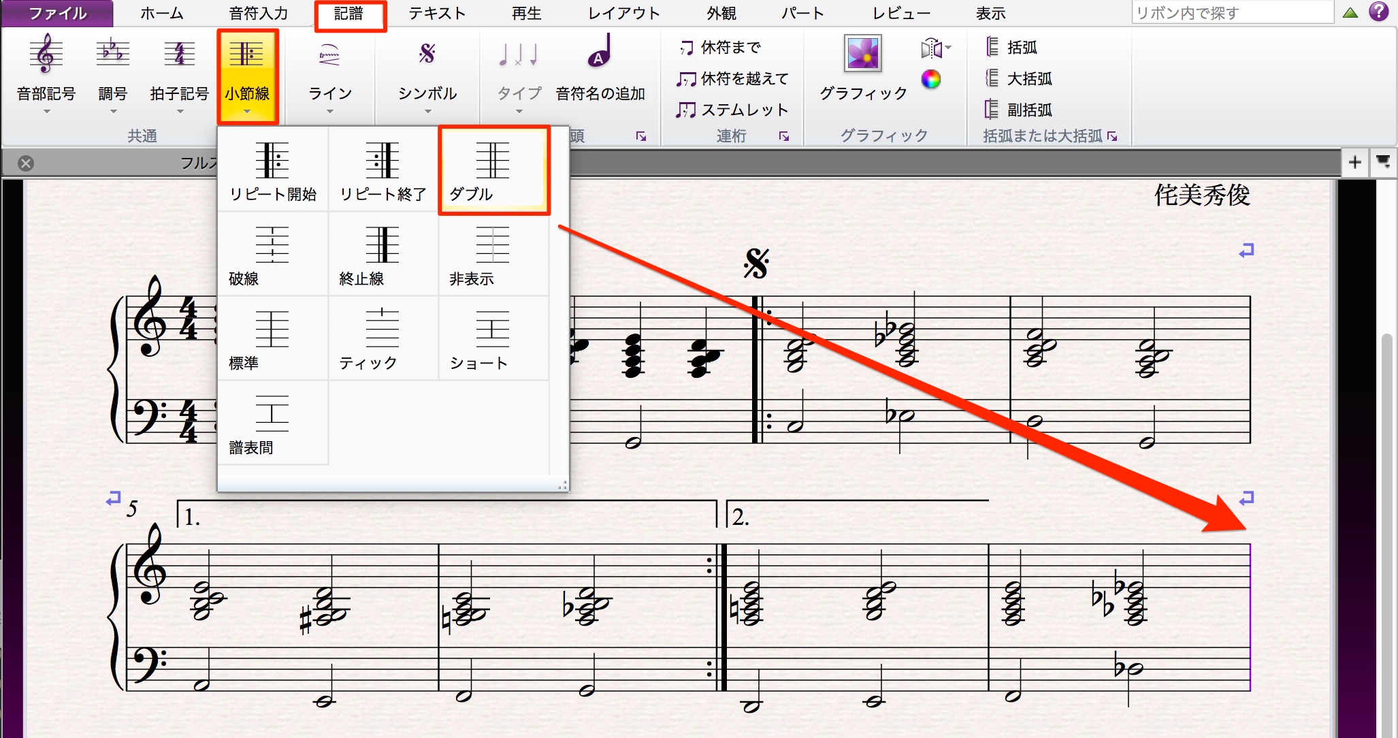Expand the 調号 dropdown arrow
The image size is (1398, 738).
click(x=113, y=112)
